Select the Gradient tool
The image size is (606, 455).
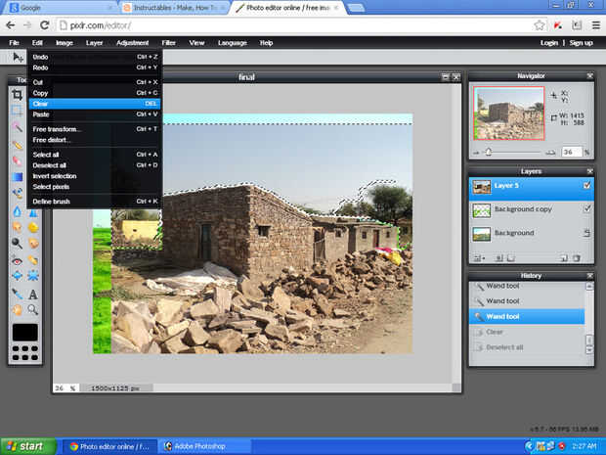point(17,177)
